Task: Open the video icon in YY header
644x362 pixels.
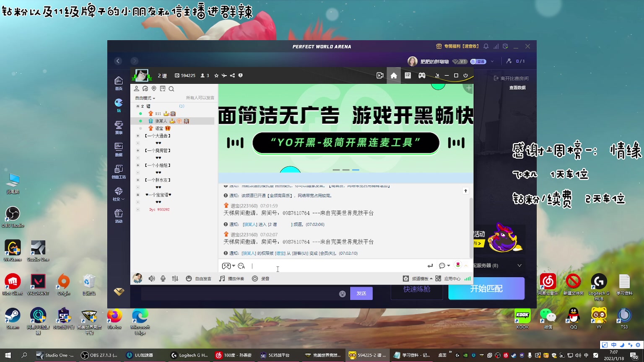Action: [x=380, y=76]
